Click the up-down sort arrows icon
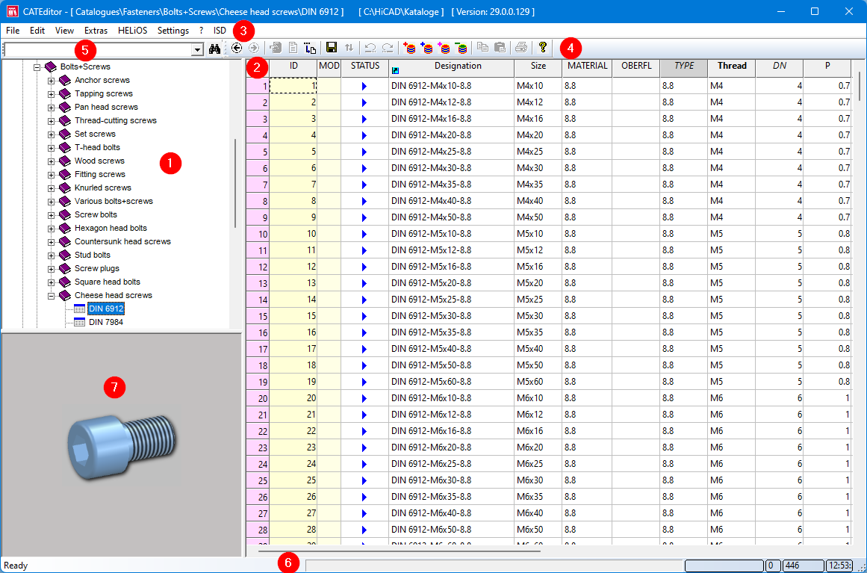Screen dimensions: 867x573 pyautogui.click(x=349, y=48)
